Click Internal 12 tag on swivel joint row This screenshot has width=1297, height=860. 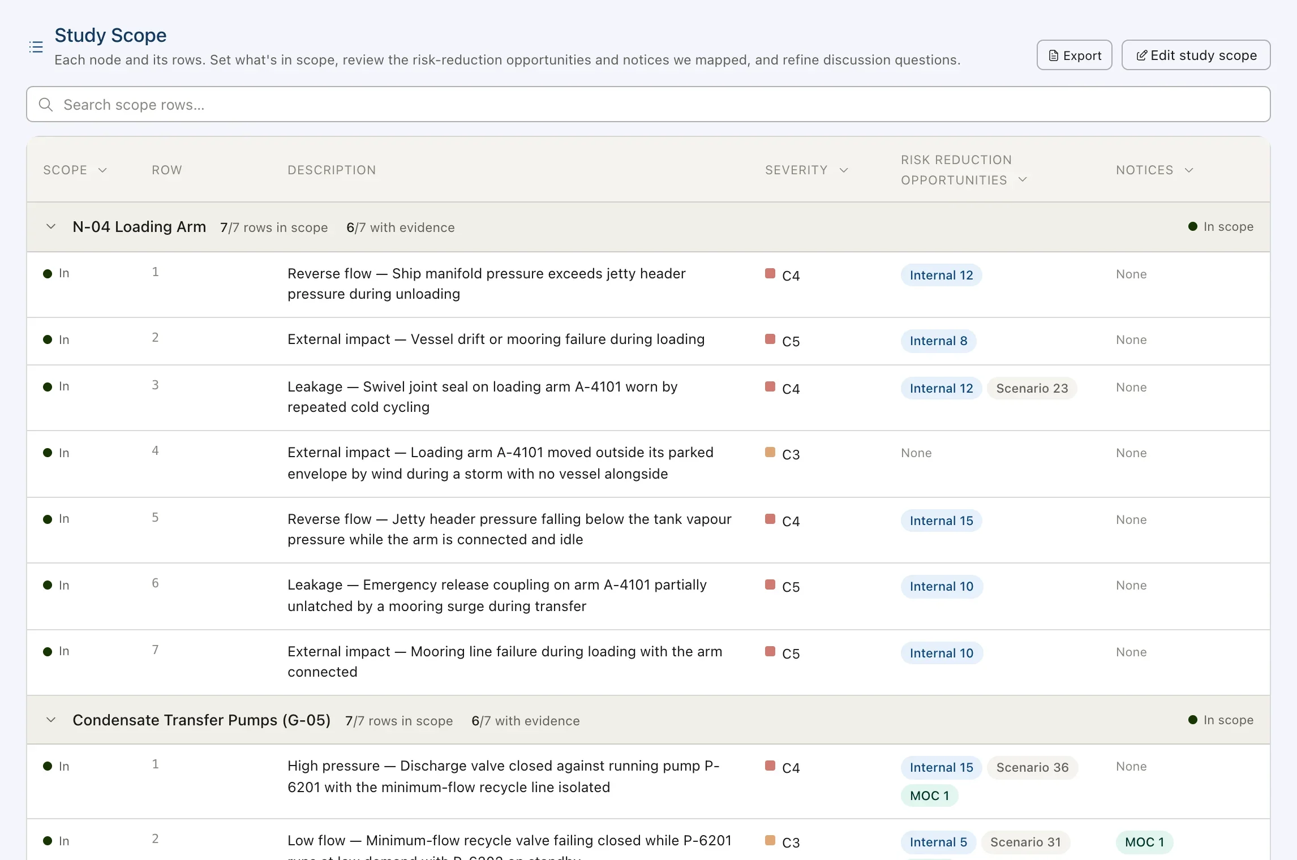941,389
